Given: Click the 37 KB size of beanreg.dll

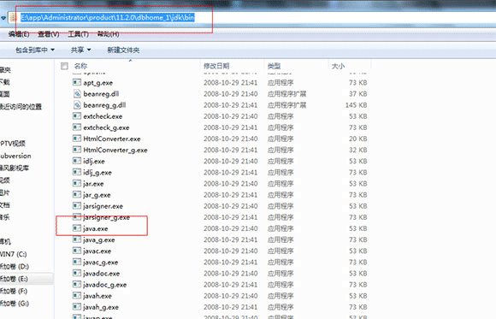Looking at the screenshot, I should [x=358, y=94].
